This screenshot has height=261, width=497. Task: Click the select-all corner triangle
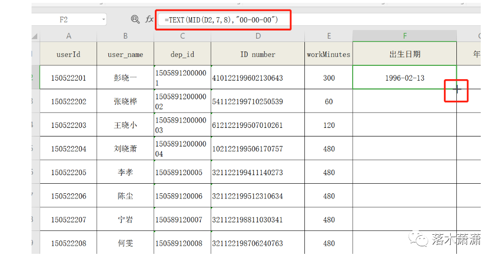35,36
